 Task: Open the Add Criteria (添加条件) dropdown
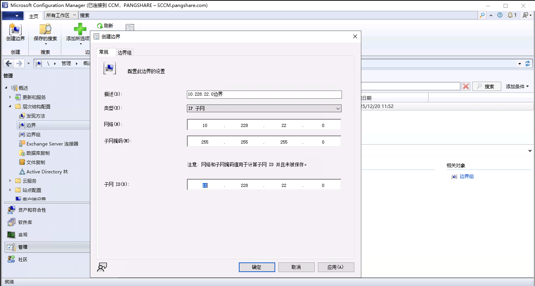click(517, 86)
